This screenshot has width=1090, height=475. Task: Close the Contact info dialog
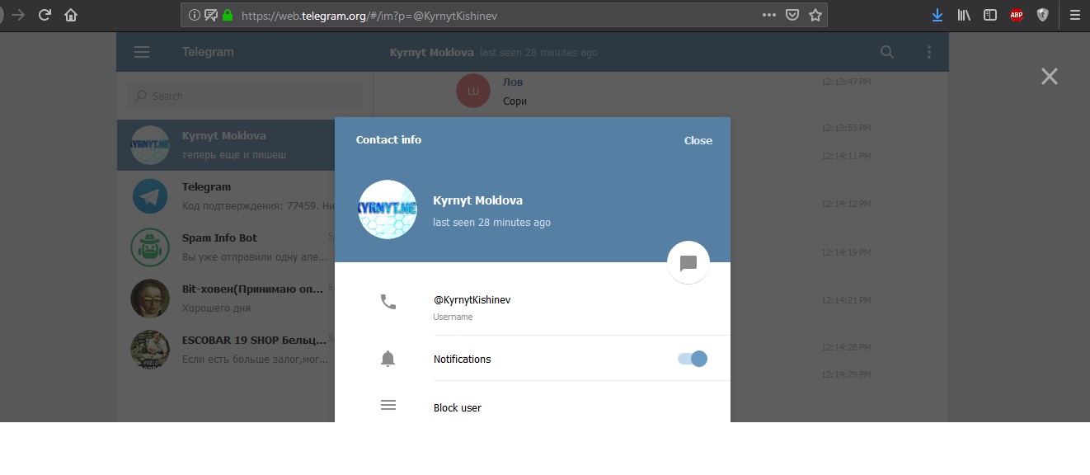tap(698, 140)
